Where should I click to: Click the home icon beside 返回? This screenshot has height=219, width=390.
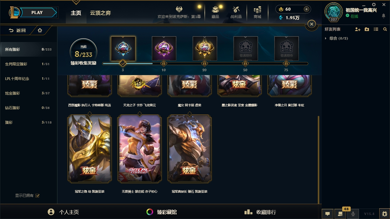click(x=40, y=30)
